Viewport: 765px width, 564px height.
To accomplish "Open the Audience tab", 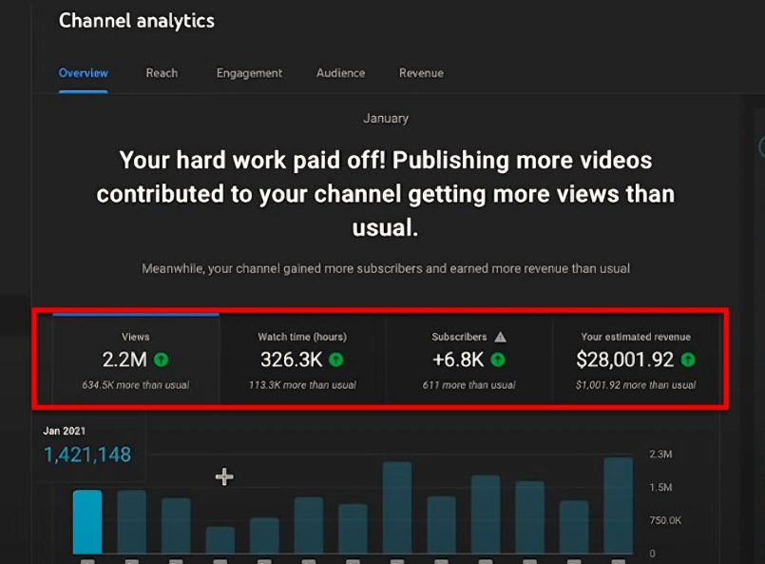I will pos(340,73).
